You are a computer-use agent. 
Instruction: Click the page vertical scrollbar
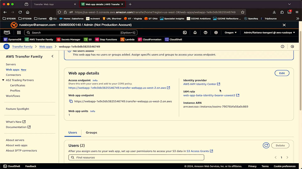click(x=301, y=71)
